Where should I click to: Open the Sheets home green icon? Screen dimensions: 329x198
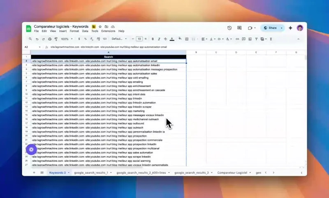(28, 28)
